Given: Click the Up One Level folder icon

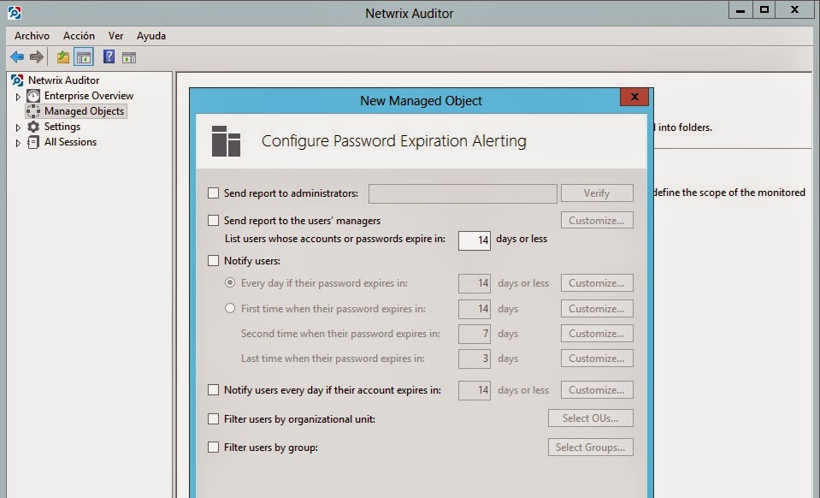Looking at the screenshot, I should 62,57.
